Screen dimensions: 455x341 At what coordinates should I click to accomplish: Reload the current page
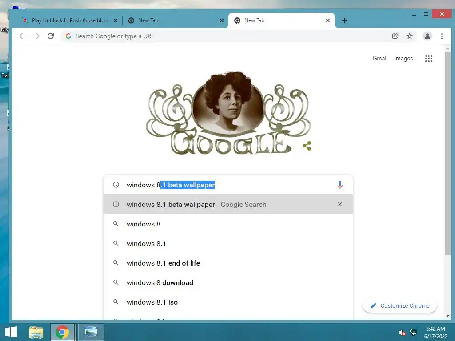pos(51,36)
